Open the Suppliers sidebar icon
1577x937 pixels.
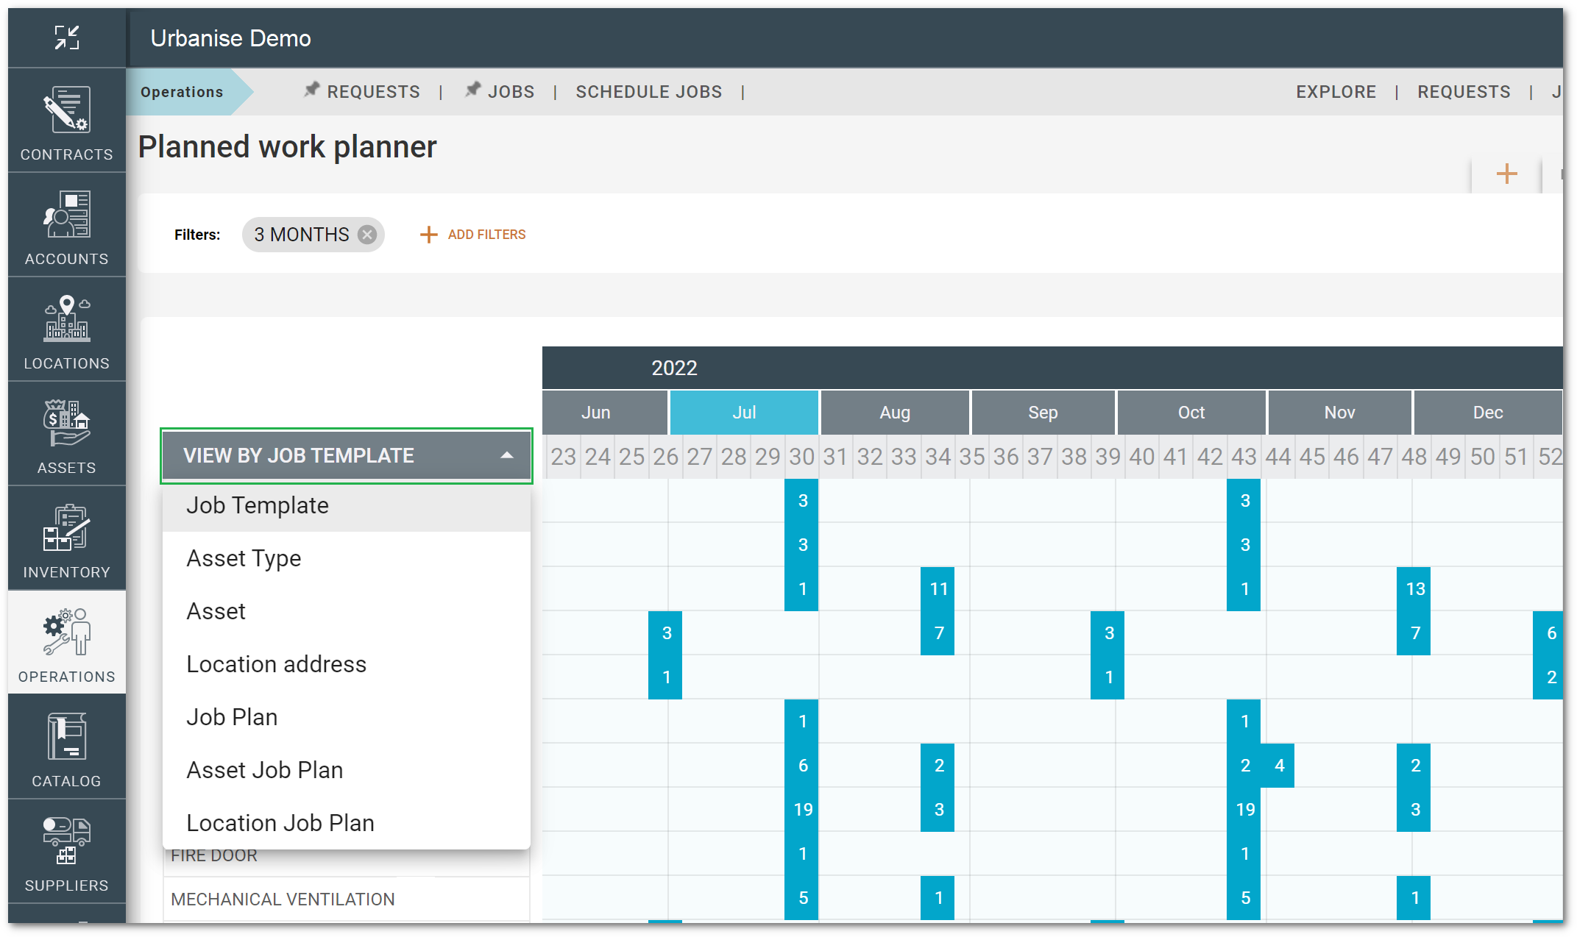pos(66,852)
